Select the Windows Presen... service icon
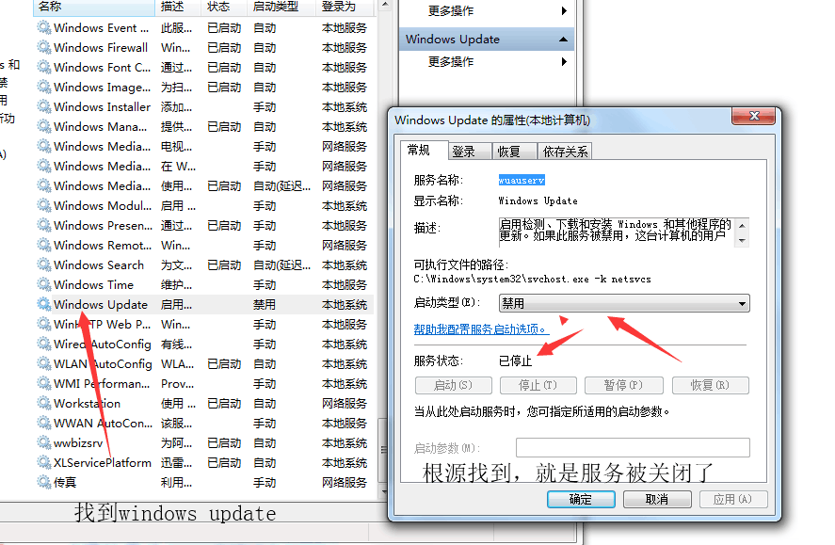 point(43,225)
